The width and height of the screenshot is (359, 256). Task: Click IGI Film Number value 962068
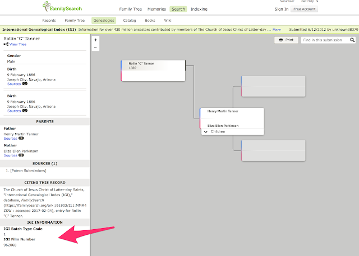pos(10,245)
